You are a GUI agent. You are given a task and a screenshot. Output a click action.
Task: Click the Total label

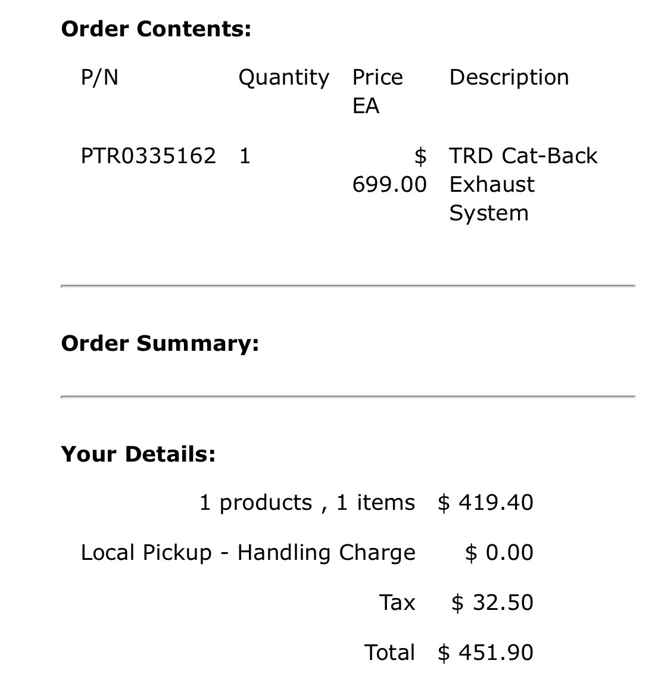pyautogui.click(x=389, y=653)
